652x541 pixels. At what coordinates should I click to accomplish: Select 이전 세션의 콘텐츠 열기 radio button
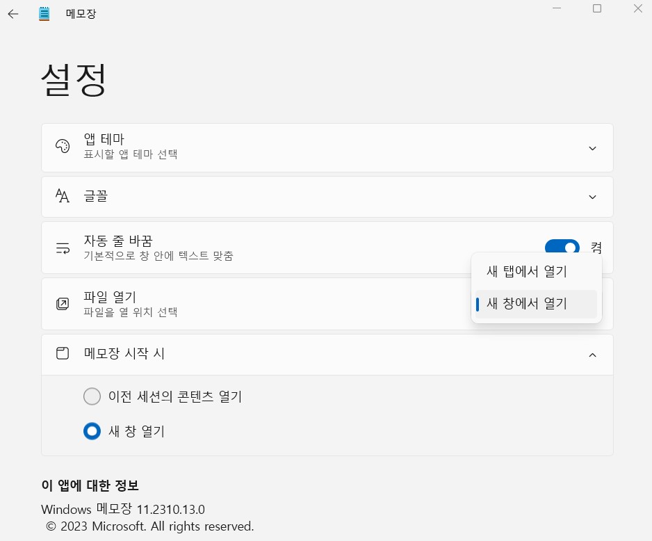(92, 396)
